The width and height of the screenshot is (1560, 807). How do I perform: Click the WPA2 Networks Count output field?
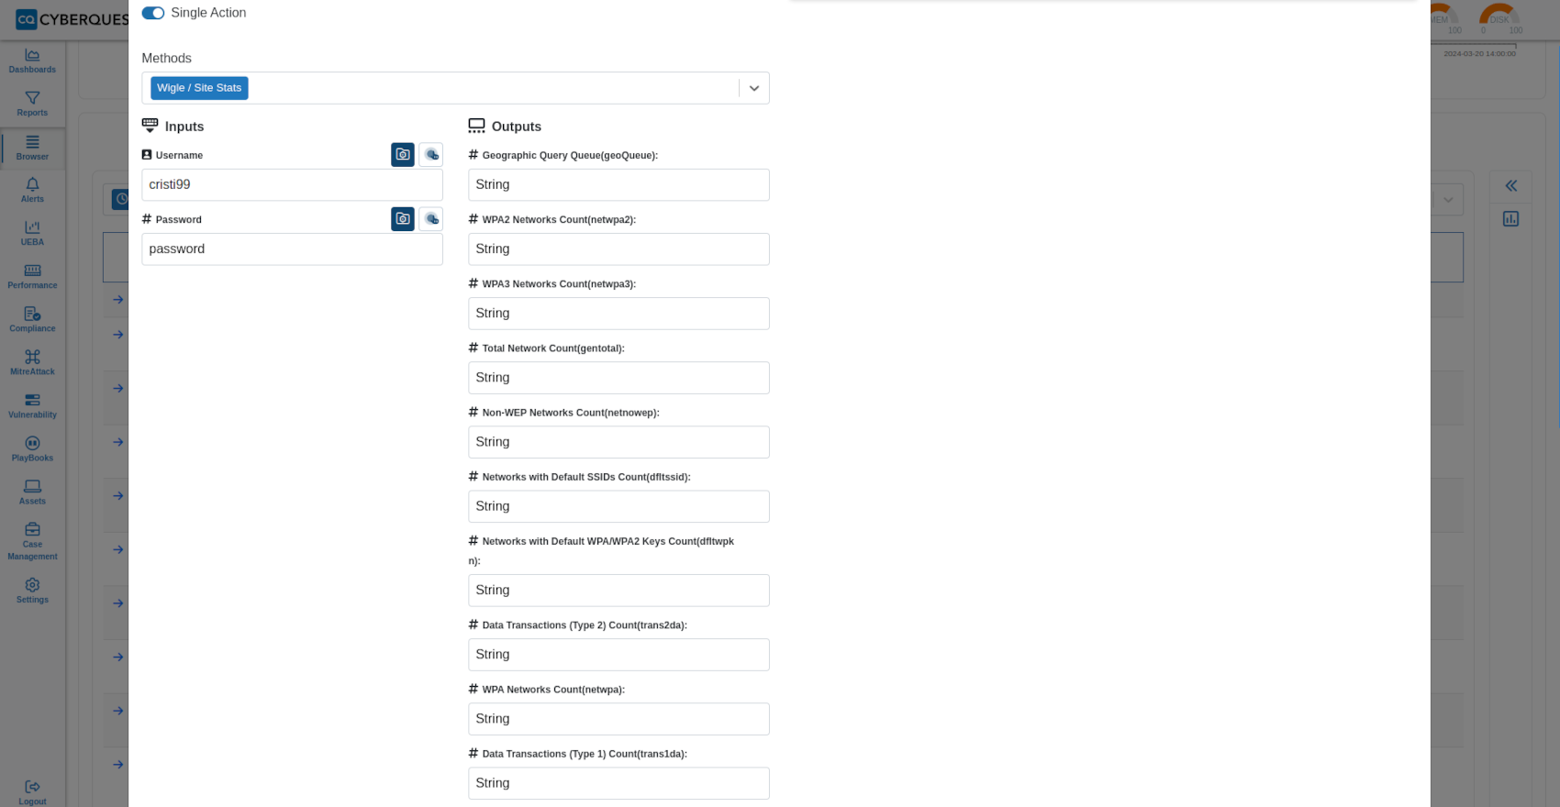tap(618, 249)
